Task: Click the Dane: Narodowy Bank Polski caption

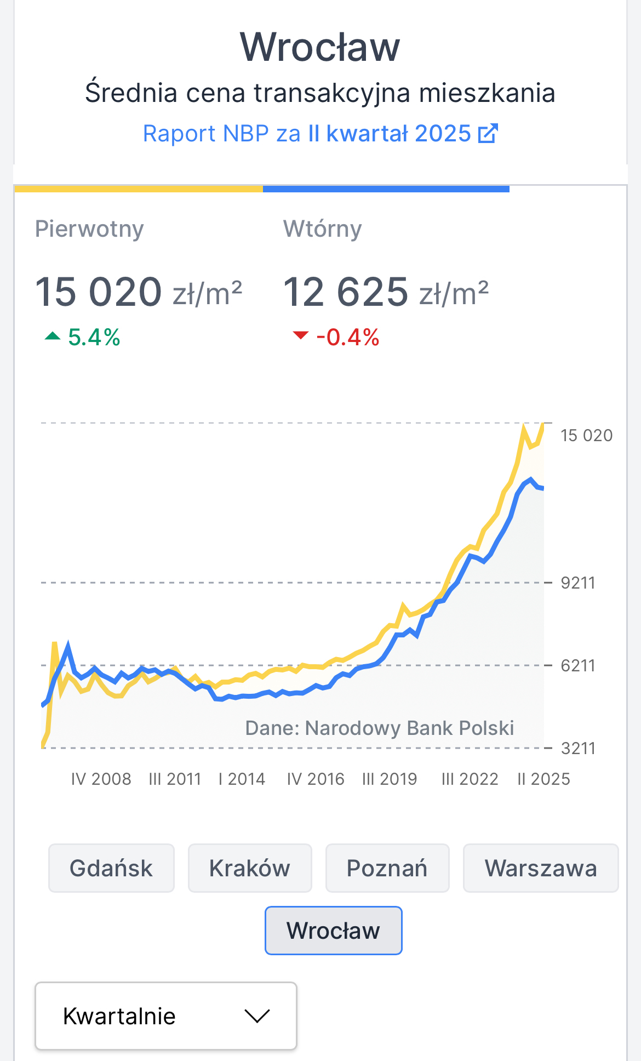Action: (379, 728)
